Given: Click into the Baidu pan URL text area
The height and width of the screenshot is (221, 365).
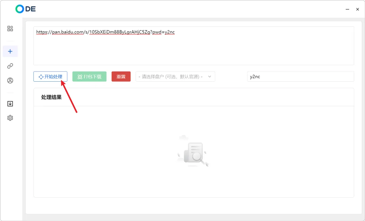Looking at the screenshot, I should 194,46.
